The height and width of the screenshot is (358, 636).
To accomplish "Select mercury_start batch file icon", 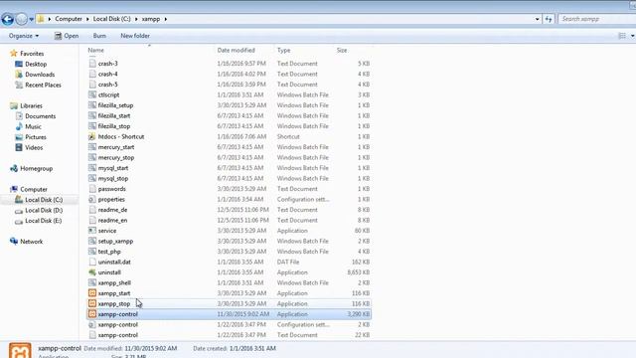I will [x=92, y=147].
